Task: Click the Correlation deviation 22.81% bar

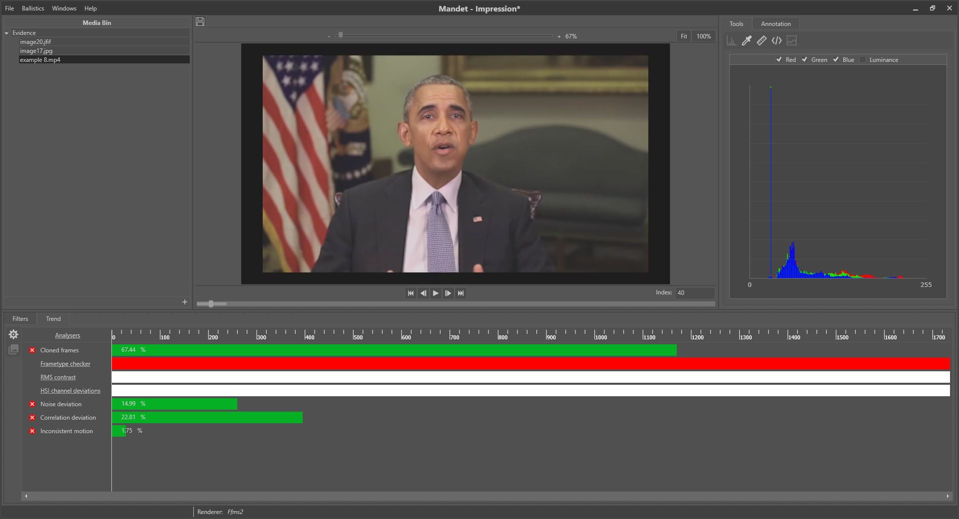Action: pos(207,417)
